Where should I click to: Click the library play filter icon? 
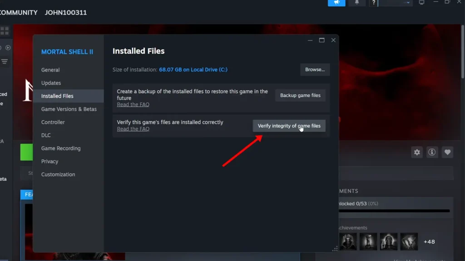pyautogui.click(x=8, y=48)
